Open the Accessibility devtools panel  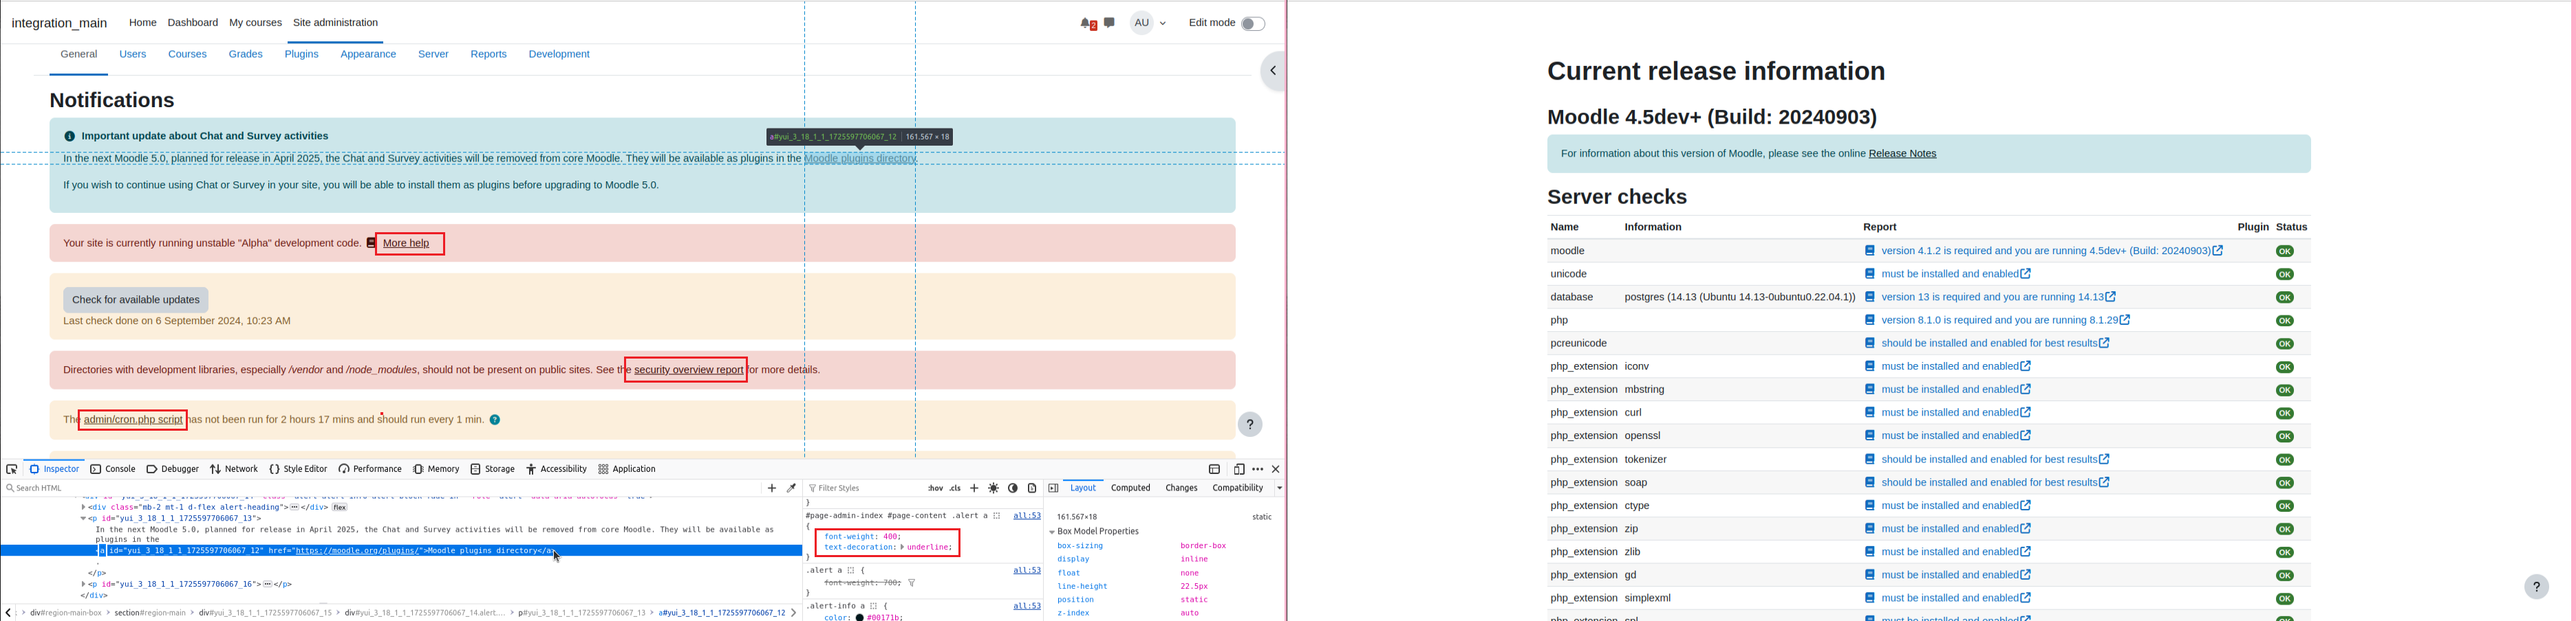click(x=557, y=469)
